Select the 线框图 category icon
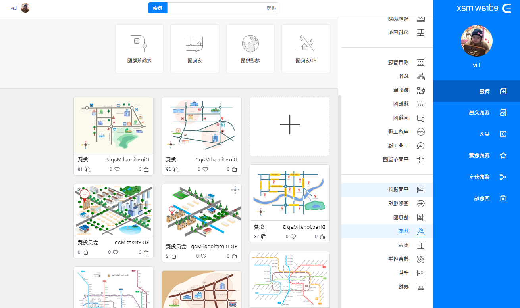Image resolution: width=520 pixels, height=308 pixels. [421, 104]
